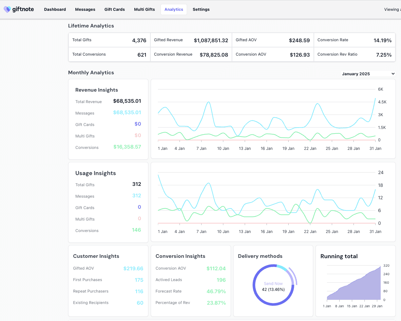The height and width of the screenshot is (321, 401).
Task: Click the giftnote heart logo icon
Action: coord(7,9)
